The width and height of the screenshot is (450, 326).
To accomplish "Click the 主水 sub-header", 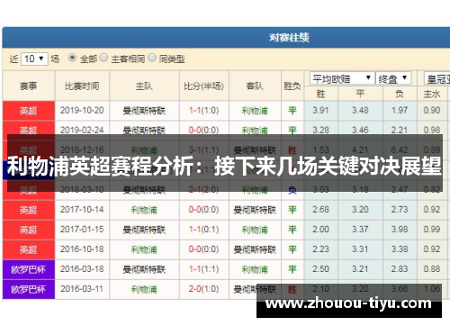I will [x=432, y=94].
